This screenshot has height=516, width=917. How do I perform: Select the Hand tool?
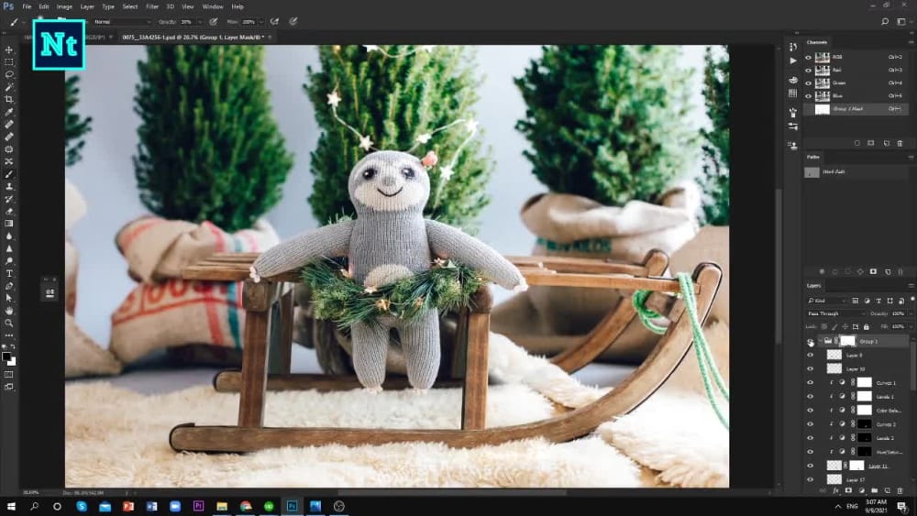tap(9, 311)
